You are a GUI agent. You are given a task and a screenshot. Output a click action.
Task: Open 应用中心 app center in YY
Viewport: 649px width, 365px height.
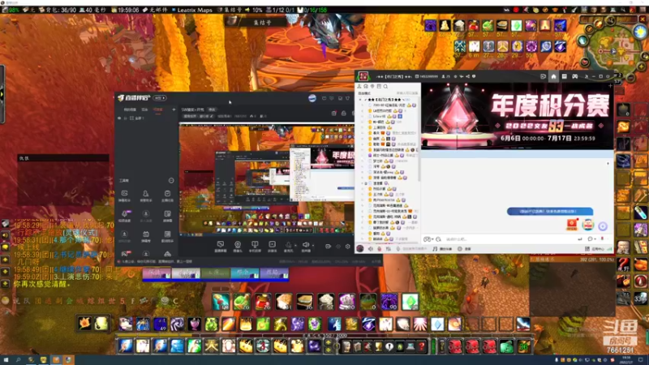point(595,249)
